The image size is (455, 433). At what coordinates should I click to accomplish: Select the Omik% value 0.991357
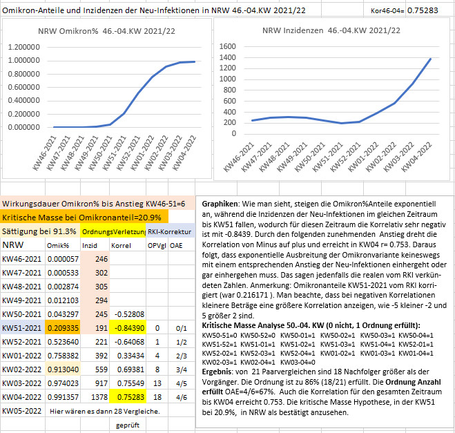coord(63,397)
